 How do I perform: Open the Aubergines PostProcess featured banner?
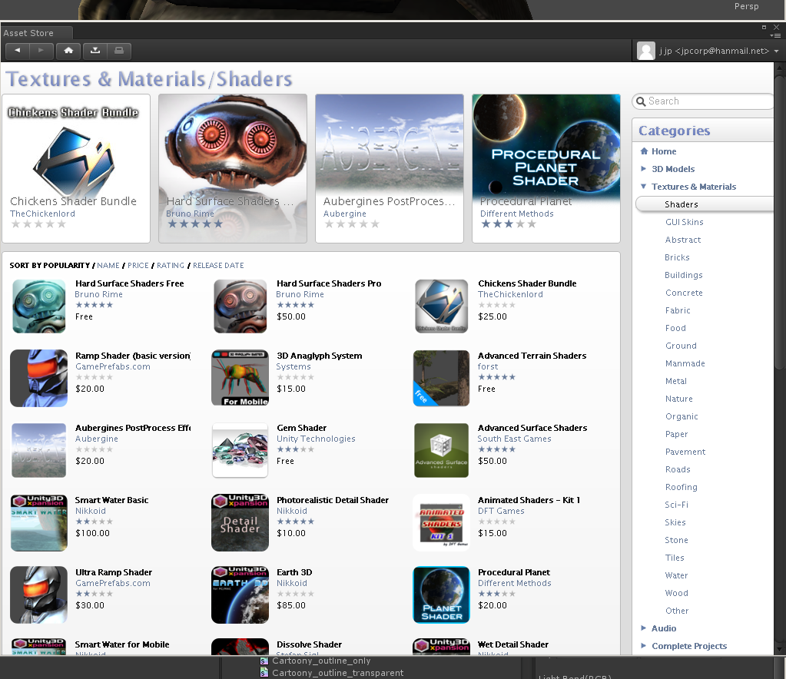point(390,168)
